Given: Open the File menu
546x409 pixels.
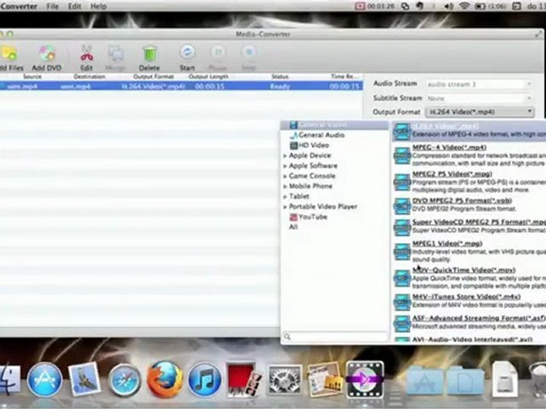Looking at the screenshot, I should pyautogui.click(x=52, y=6).
